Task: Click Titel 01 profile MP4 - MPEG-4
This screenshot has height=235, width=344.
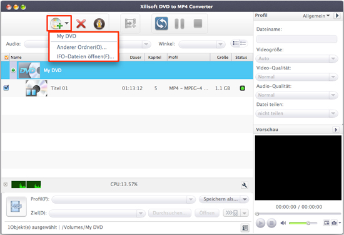Action: (189, 88)
